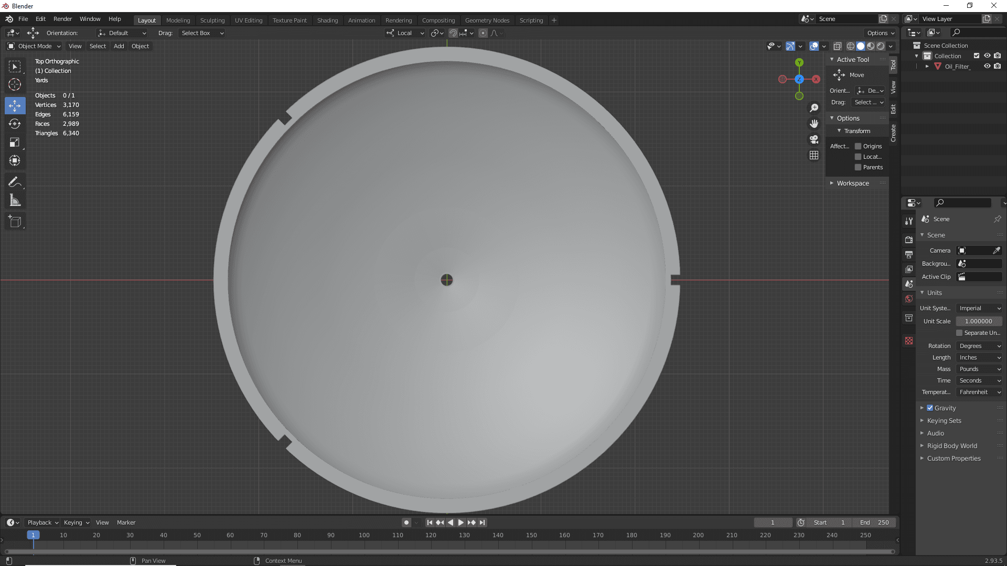Enable Affect Only Parents checkbox

858,167
